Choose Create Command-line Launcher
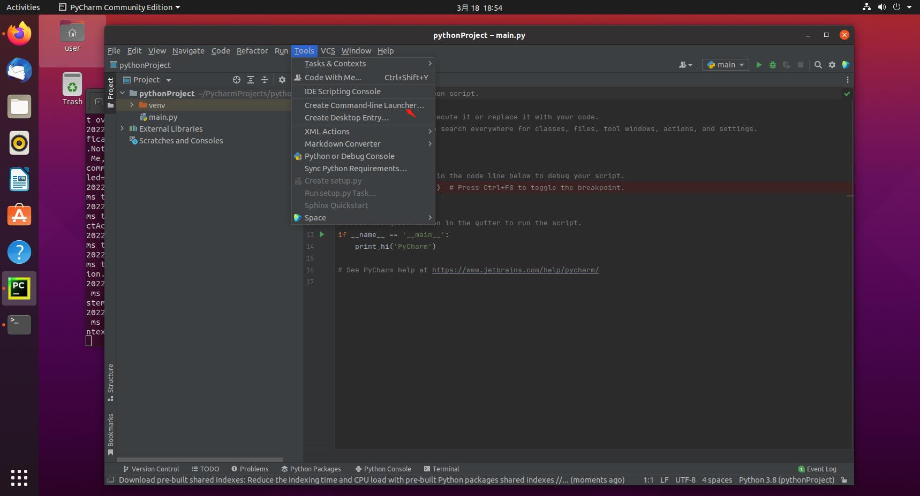Viewport: 920px width, 496px height. tap(363, 105)
